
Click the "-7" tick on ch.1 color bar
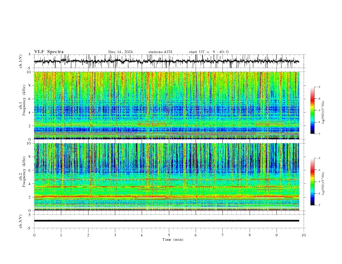tap(318, 134)
